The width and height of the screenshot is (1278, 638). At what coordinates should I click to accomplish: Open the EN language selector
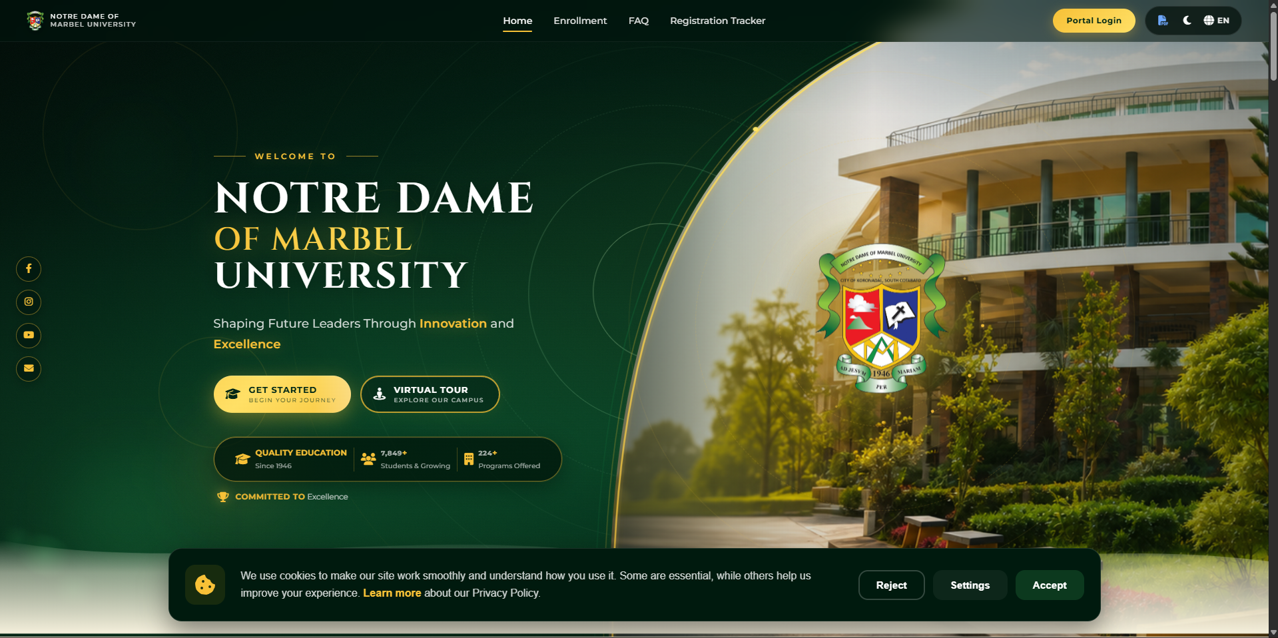point(1217,21)
